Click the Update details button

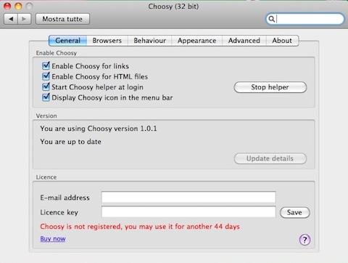pos(270,158)
